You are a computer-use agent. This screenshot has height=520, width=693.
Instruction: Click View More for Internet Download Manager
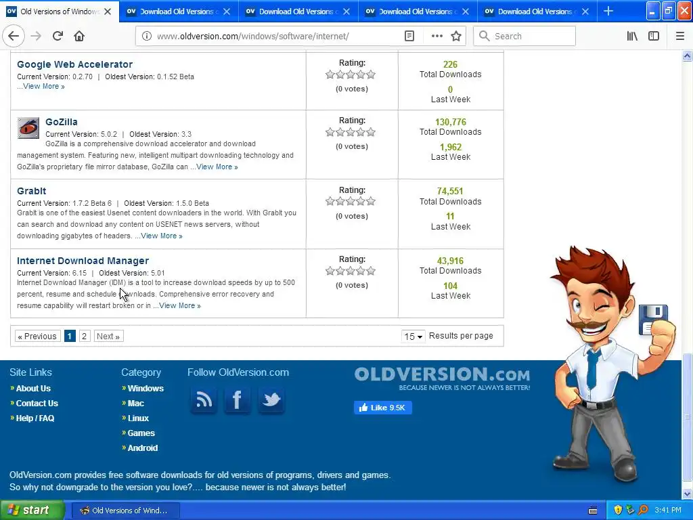point(179,305)
